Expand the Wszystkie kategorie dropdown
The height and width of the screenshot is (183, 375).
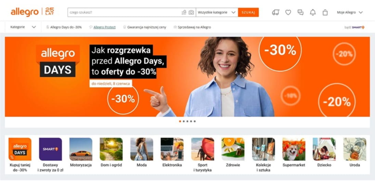point(217,12)
